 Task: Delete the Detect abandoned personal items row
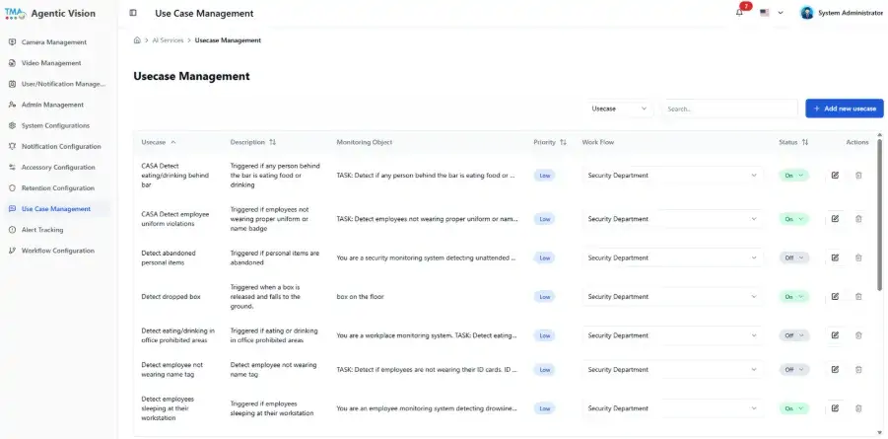(858, 257)
